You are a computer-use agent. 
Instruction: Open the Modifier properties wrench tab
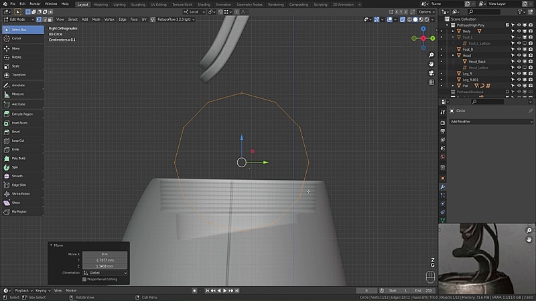click(443, 187)
